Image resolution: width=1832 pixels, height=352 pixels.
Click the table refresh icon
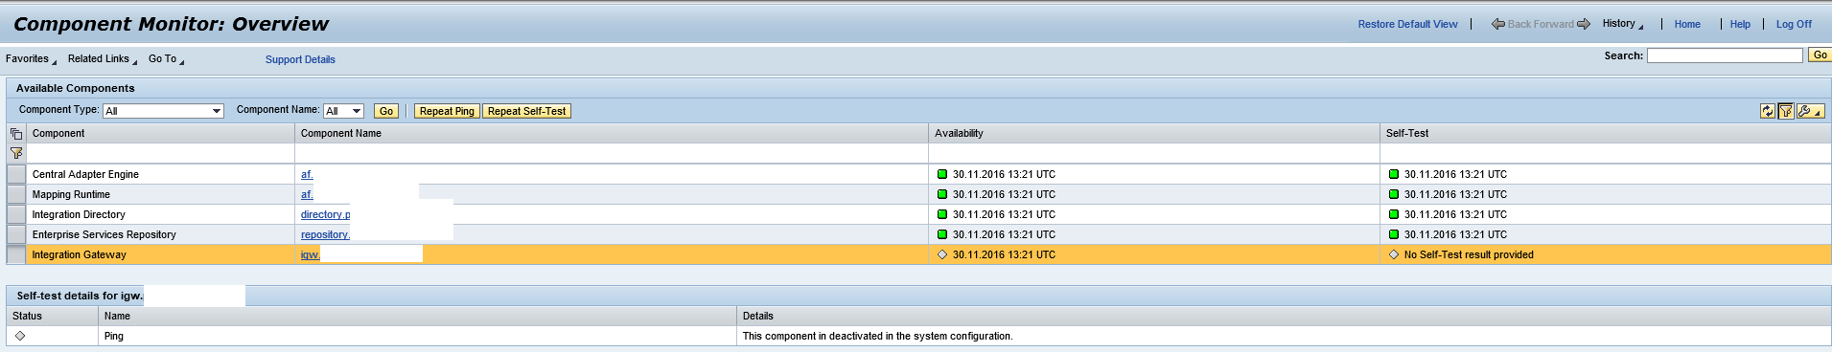click(x=1767, y=111)
